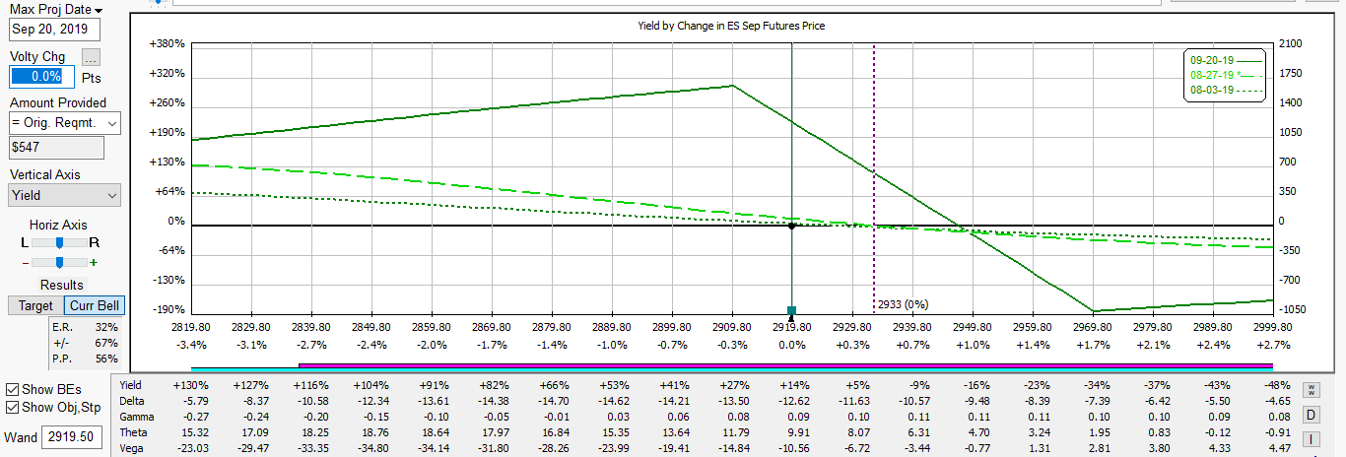
Task: Click the black wand dot on zero line
Action: pyautogui.click(x=791, y=226)
